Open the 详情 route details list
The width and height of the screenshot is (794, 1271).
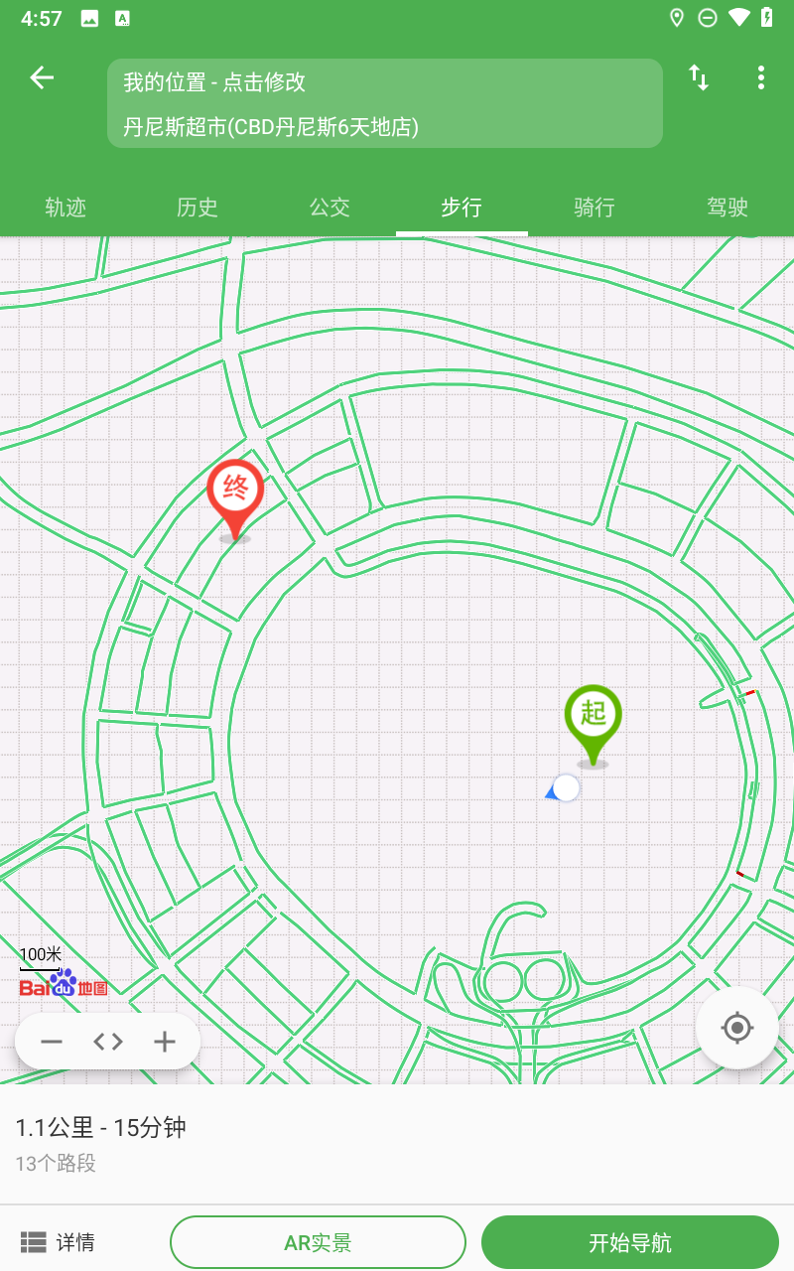pos(58,1242)
